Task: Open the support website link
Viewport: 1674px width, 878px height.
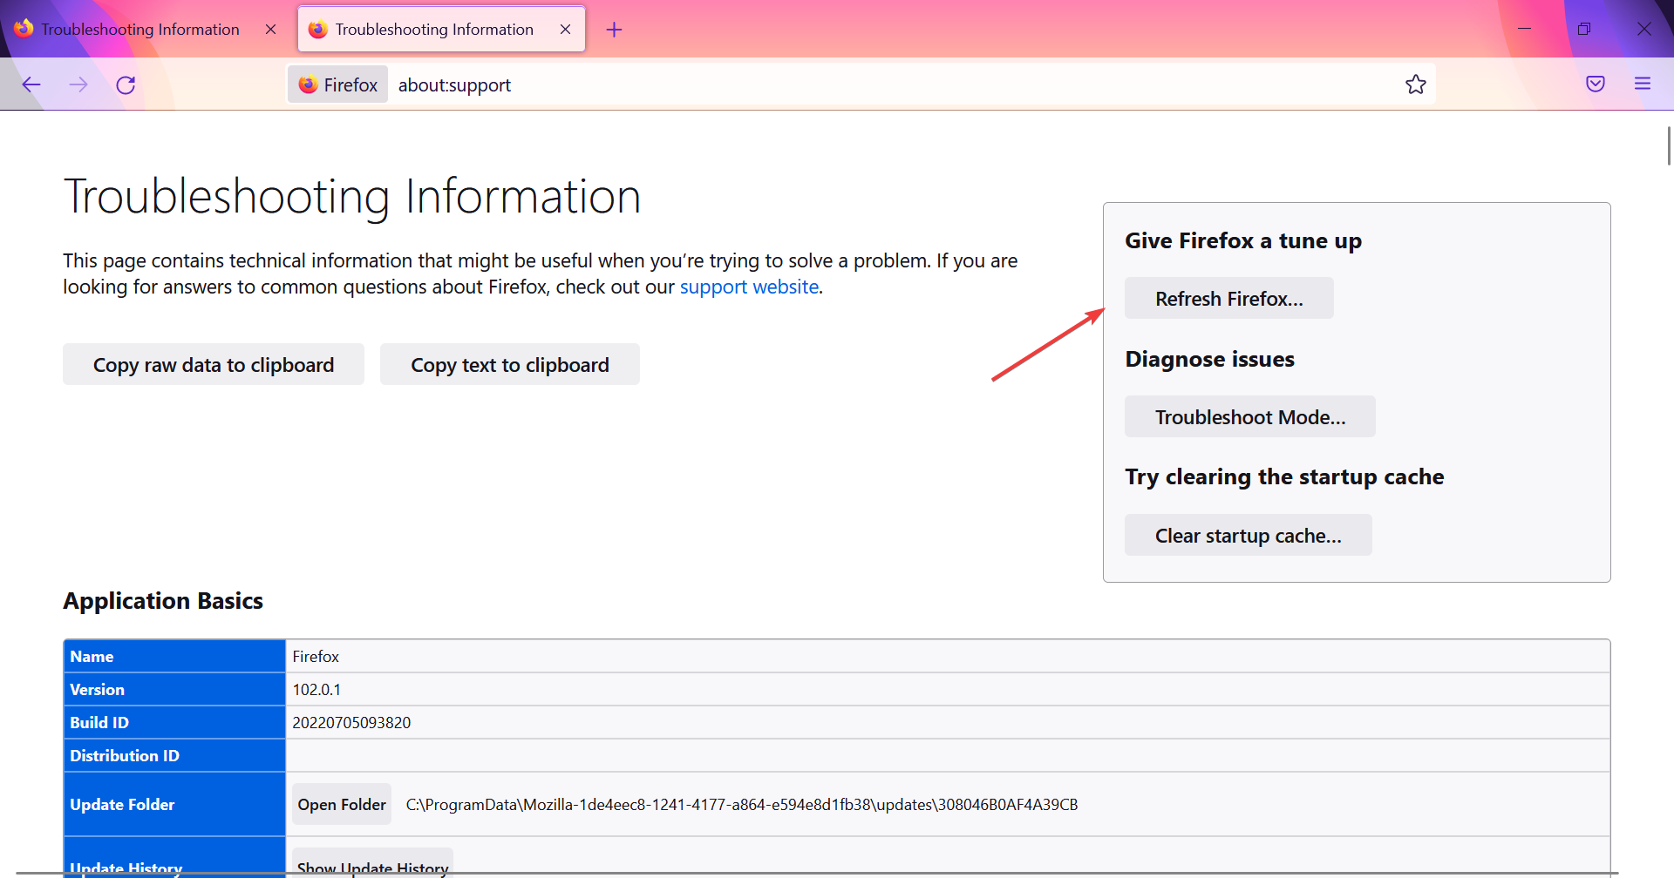Action: tap(749, 287)
